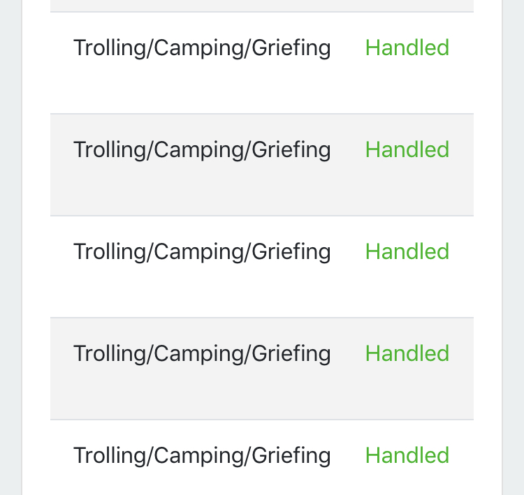Select the fourth Trolling/Camping/Griefing reason text
524x495 pixels.
click(x=202, y=354)
